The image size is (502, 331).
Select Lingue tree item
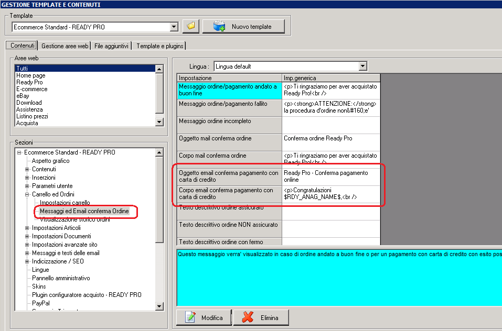[x=40, y=270]
